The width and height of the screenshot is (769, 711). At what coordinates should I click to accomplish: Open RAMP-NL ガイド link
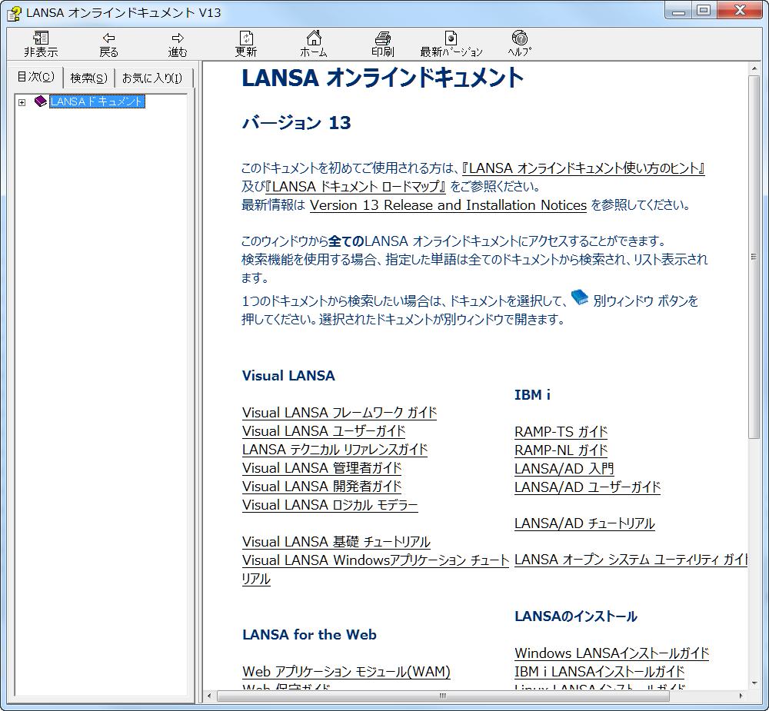pyautogui.click(x=561, y=450)
